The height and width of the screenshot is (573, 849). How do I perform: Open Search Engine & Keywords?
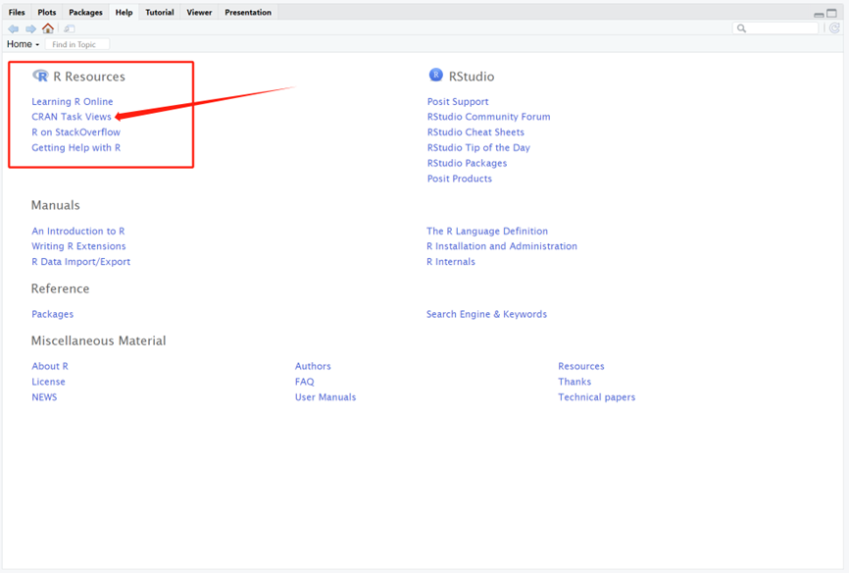tap(486, 314)
